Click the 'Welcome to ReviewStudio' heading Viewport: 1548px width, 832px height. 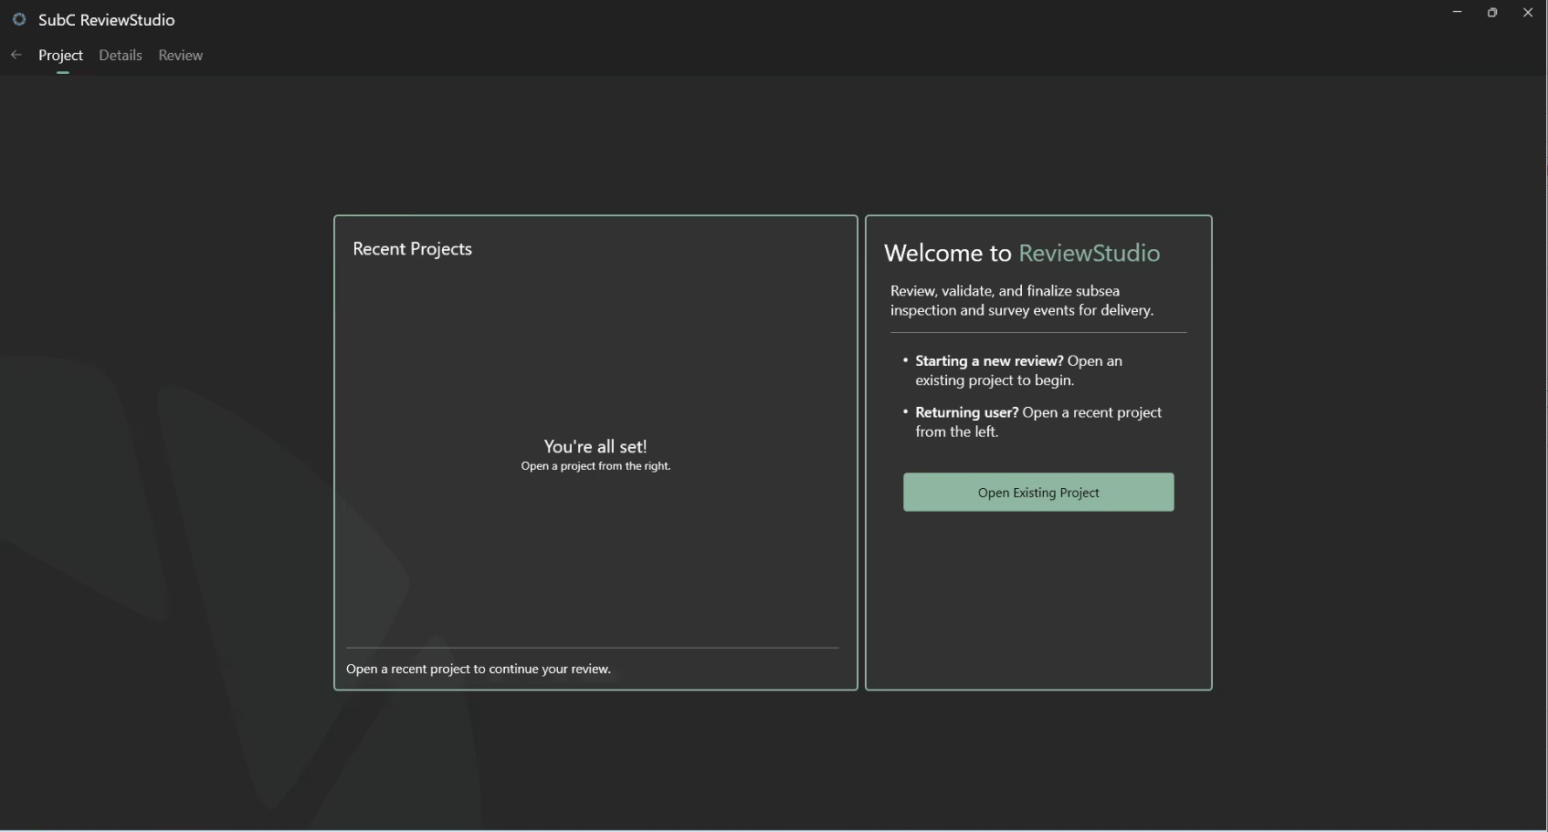1022,254
